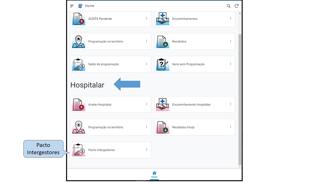Click the vertical scrollbar thumb

click(x=240, y=99)
